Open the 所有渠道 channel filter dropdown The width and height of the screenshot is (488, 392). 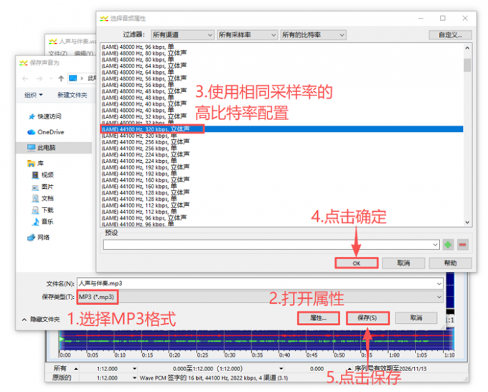[x=182, y=35]
